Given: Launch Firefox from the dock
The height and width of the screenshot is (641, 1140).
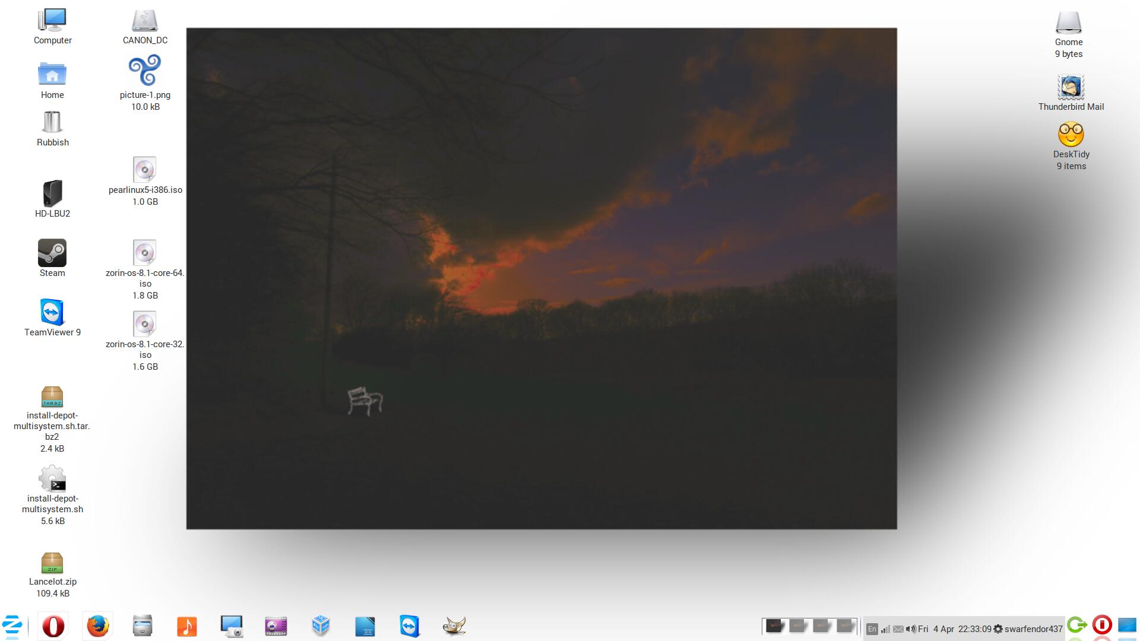Looking at the screenshot, I should (x=98, y=626).
